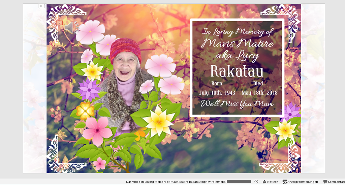Click the video creation status message text

click(176, 182)
